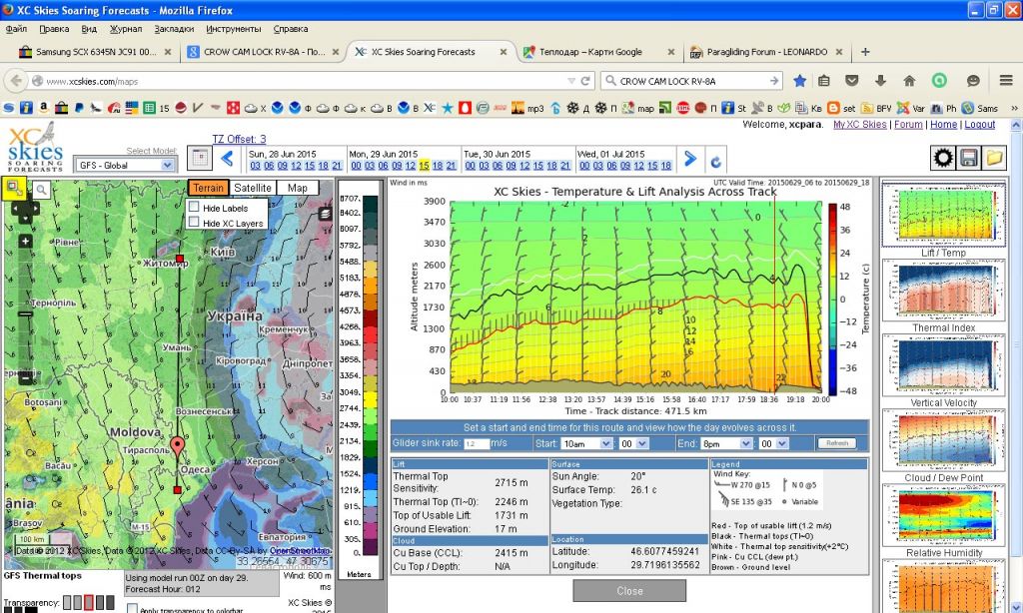Go to next forecast days arrow
The height and width of the screenshot is (613, 1023).
[689, 158]
